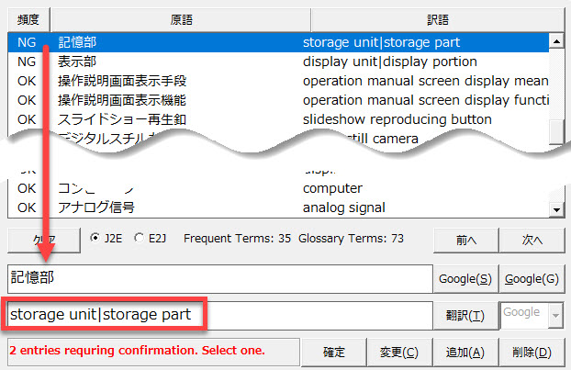
Task: Click the 翻訳(T) translate button
Action: (x=465, y=315)
